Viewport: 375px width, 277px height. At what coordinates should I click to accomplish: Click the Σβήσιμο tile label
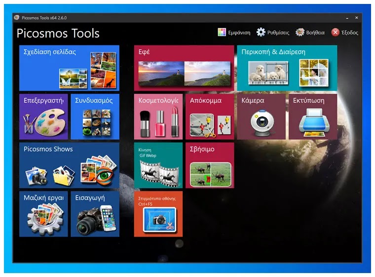click(202, 149)
